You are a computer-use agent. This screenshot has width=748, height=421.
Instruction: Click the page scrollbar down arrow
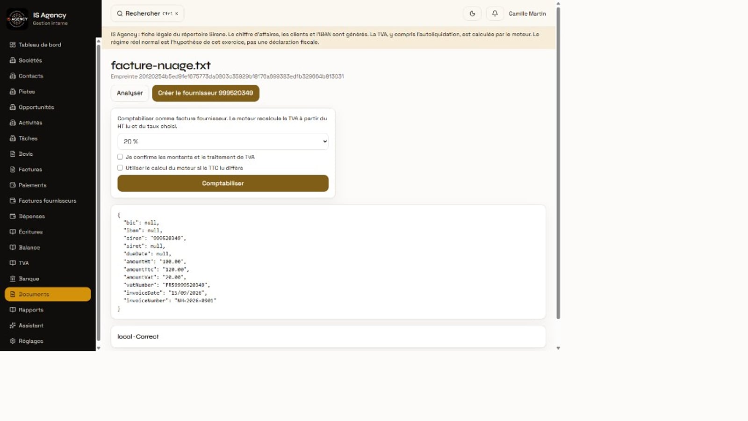tap(558, 348)
